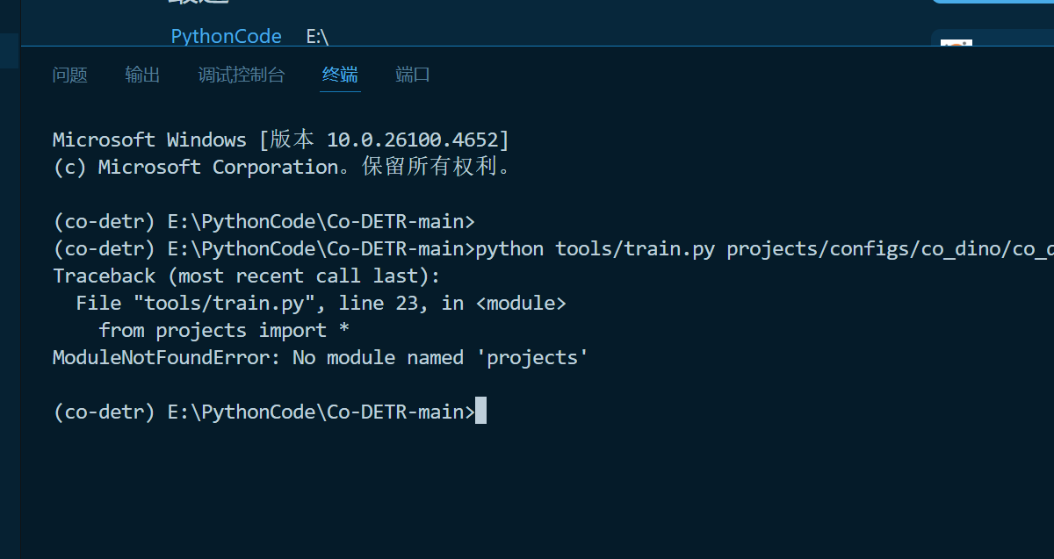Click the Microsoft Windows version line

(x=280, y=140)
